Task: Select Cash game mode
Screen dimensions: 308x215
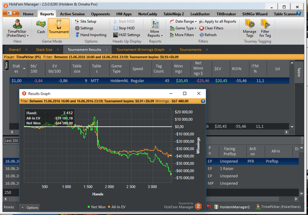Action: tap(41, 27)
